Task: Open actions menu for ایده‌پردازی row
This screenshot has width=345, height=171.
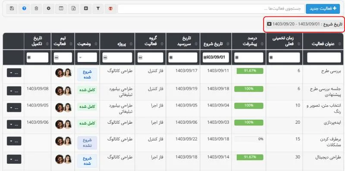Action: [14, 125]
